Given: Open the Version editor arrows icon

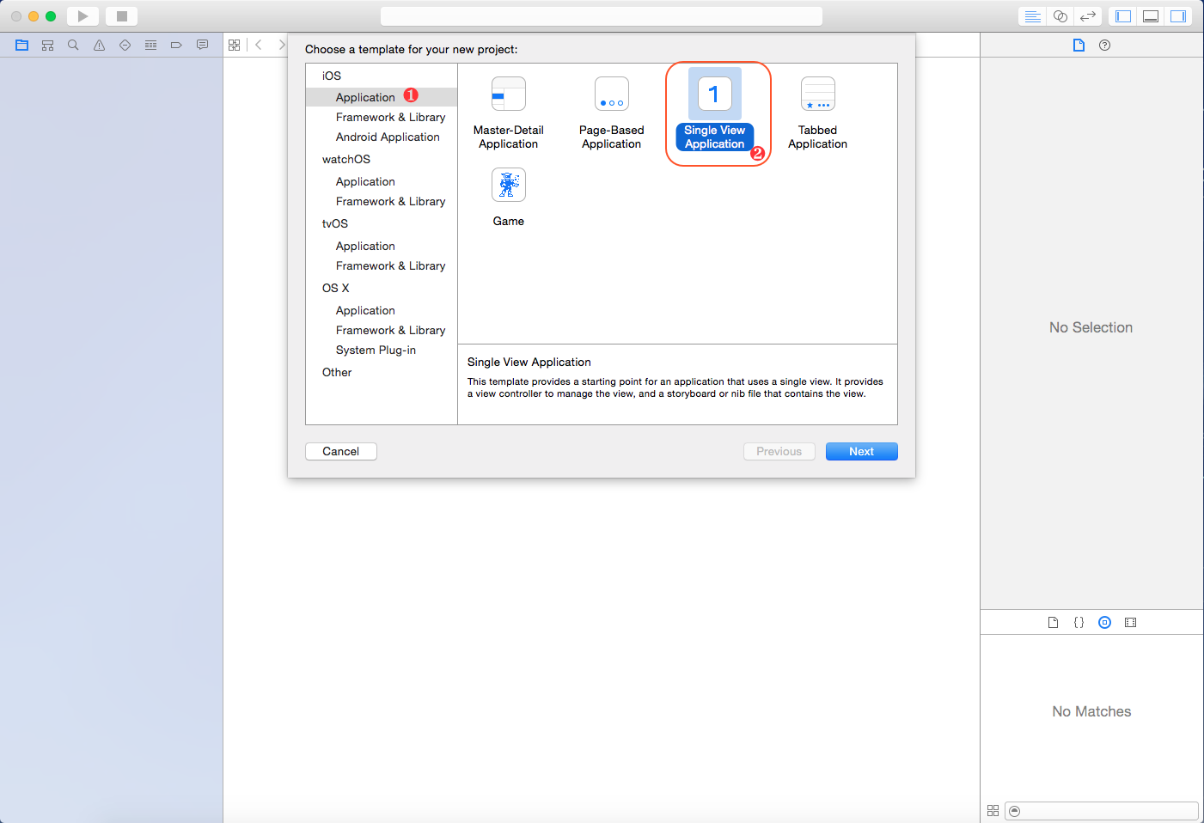Looking at the screenshot, I should coord(1088,16).
